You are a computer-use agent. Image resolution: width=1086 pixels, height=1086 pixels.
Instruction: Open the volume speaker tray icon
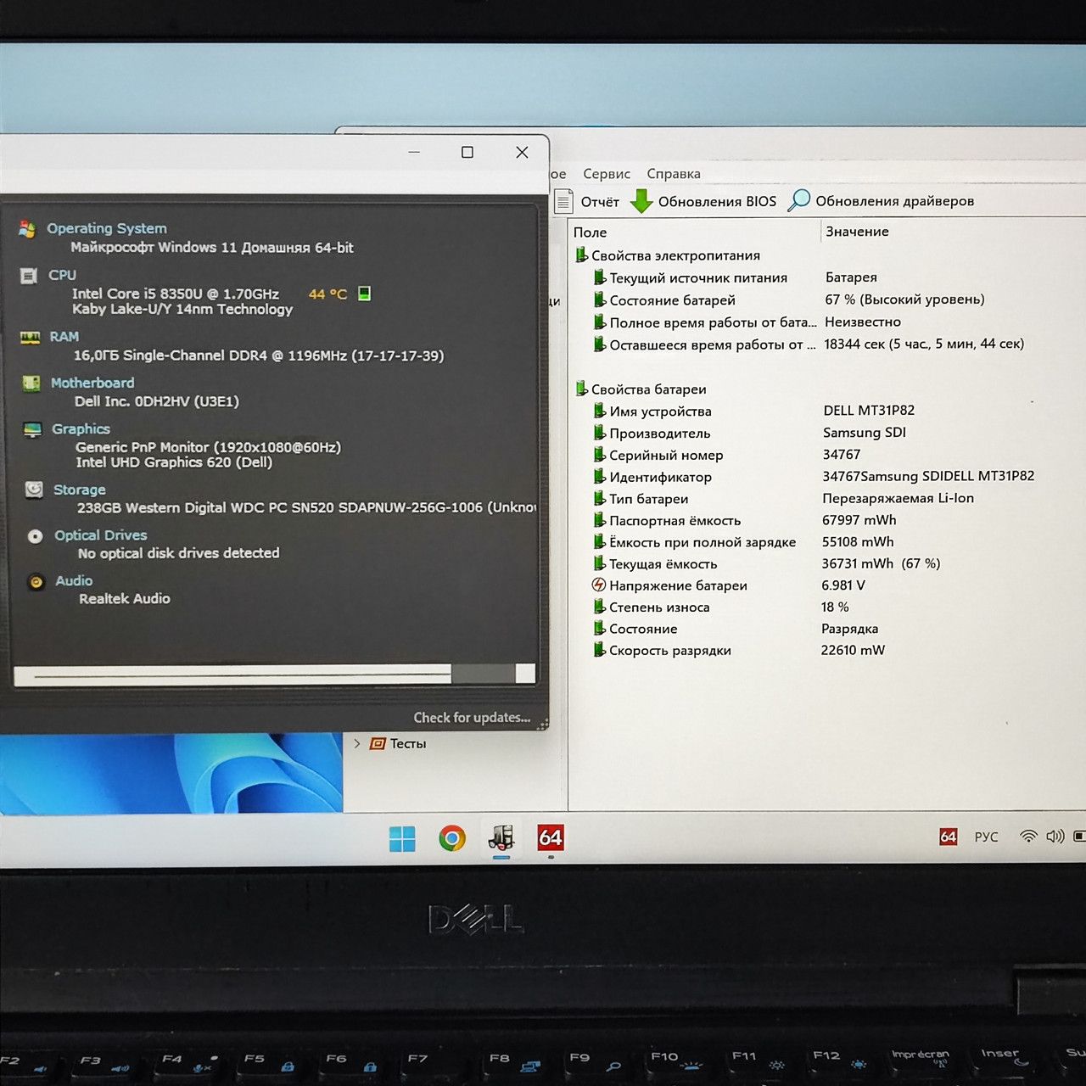[1055, 837]
